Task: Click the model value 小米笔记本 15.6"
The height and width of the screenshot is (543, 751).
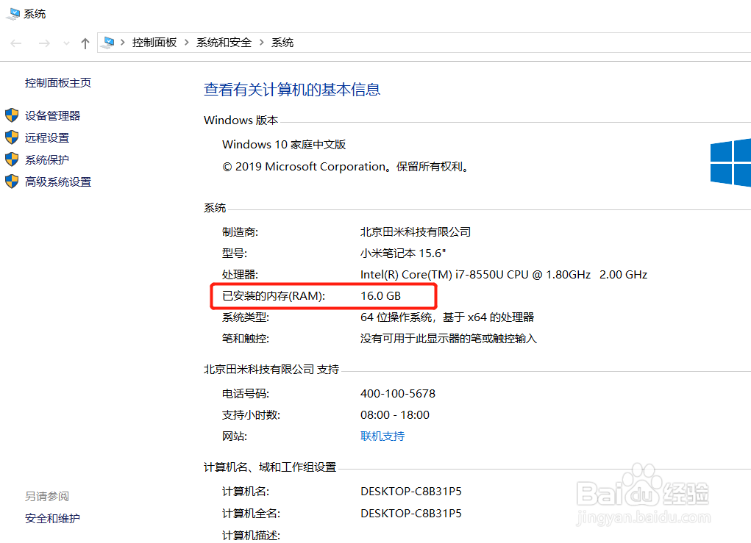Action: point(403,253)
